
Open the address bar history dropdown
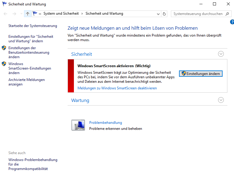point(159,14)
